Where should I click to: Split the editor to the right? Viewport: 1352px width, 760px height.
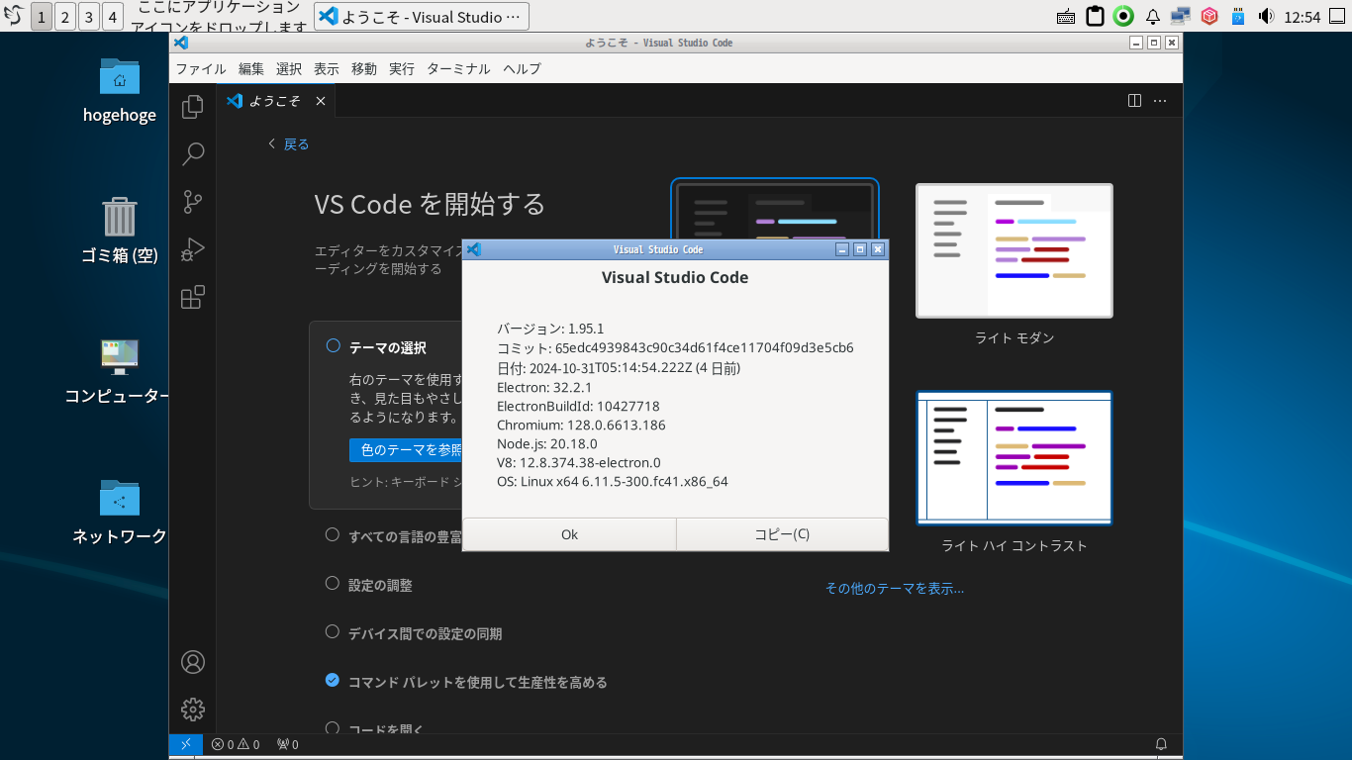(x=1135, y=101)
